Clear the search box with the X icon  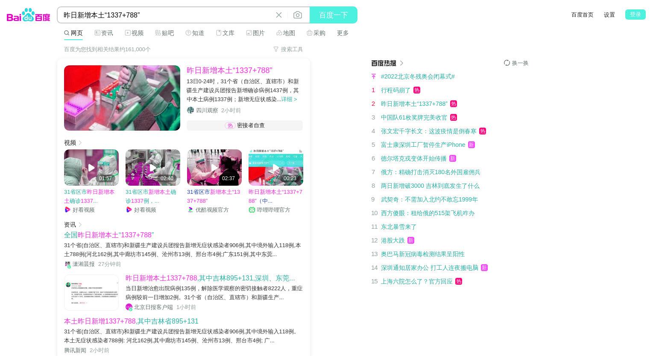(279, 15)
